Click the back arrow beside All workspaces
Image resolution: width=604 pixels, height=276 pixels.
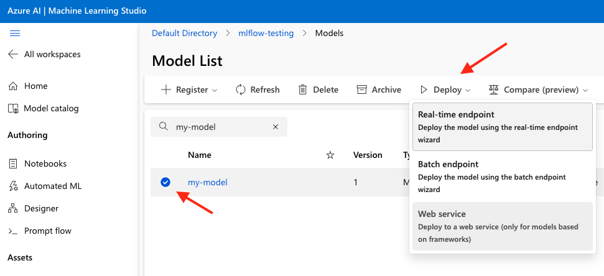13,54
